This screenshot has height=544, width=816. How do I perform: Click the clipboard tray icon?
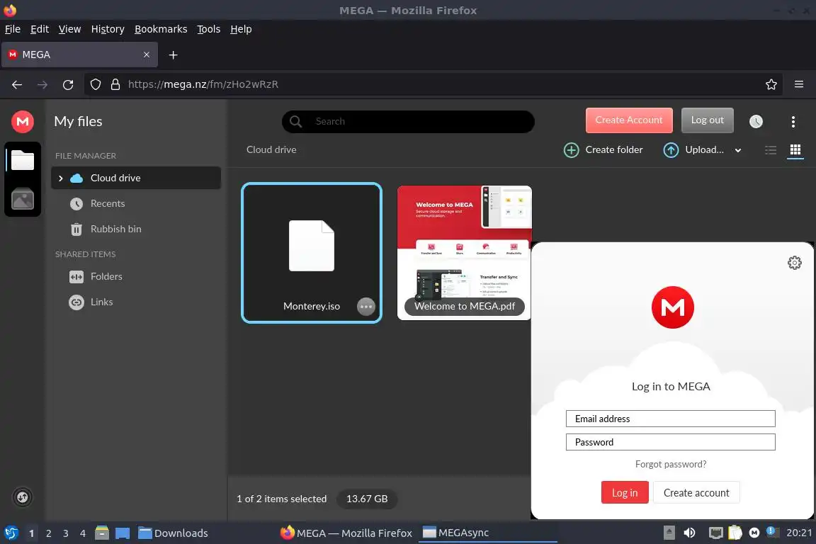point(735,533)
